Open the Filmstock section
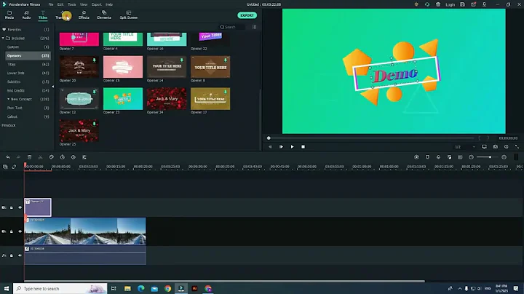Screen dimensions: 524x294 pos(9,125)
